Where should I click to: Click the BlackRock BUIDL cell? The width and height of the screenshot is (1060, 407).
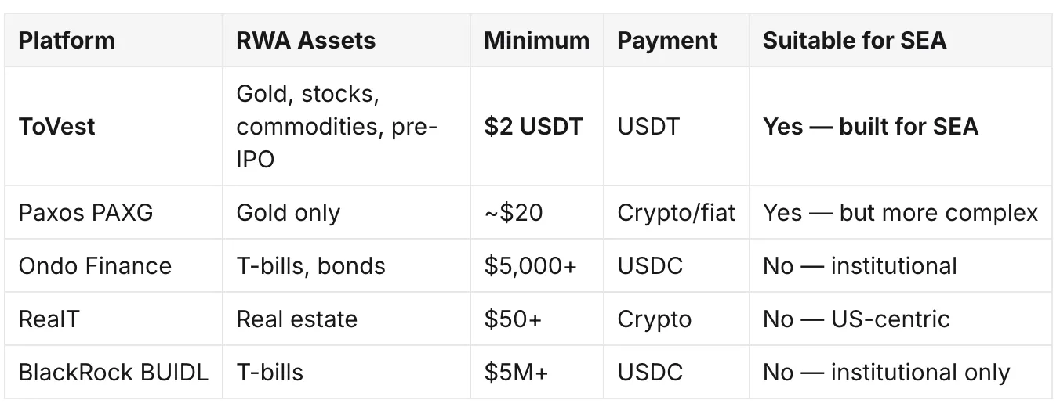(x=114, y=372)
